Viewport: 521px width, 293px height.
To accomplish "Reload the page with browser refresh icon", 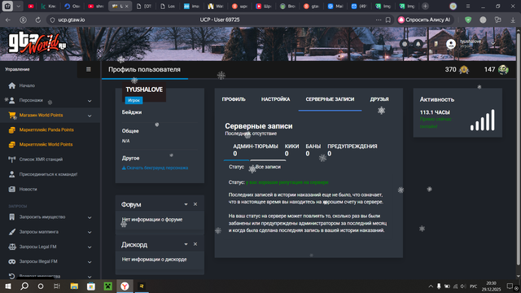I will coord(38,20).
